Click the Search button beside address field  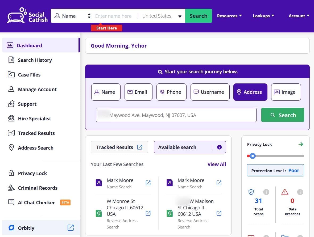tap(283, 115)
